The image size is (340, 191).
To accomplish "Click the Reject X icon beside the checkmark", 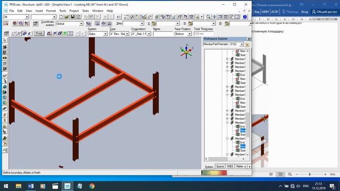I will tap(78, 33).
